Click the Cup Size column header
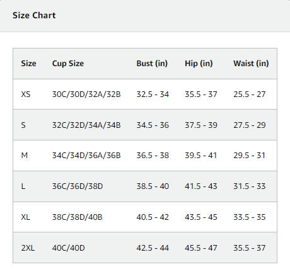The height and width of the screenshot is (279, 290). [68, 64]
